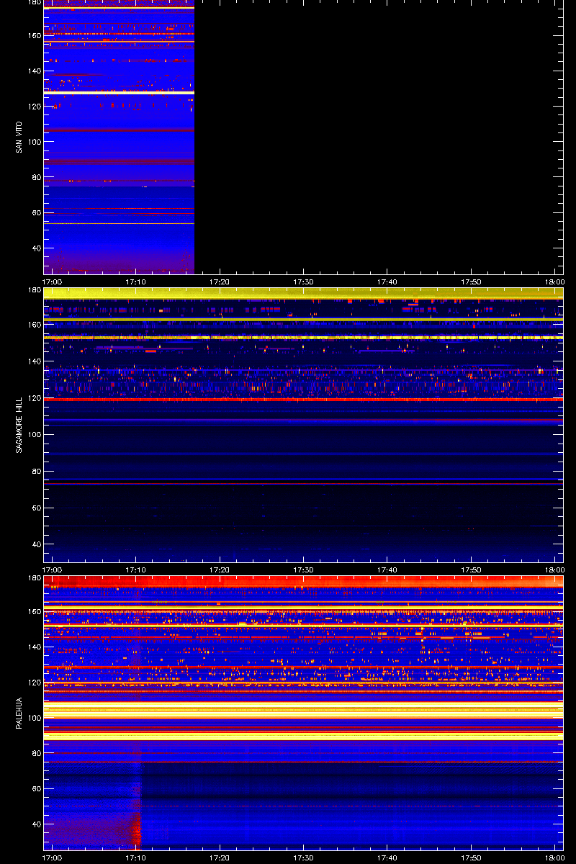Click the 160 tick on Palehua axis

(x=33, y=612)
